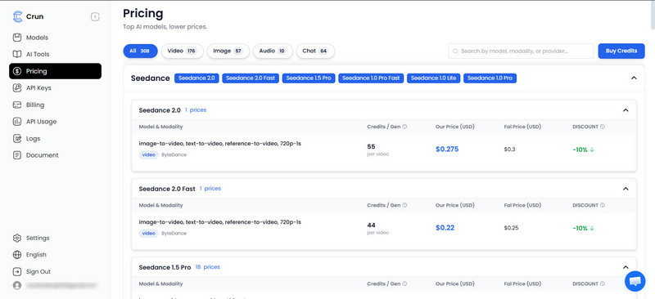Click the $0.275 price value
The height and width of the screenshot is (299, 655).
(447, 149)
